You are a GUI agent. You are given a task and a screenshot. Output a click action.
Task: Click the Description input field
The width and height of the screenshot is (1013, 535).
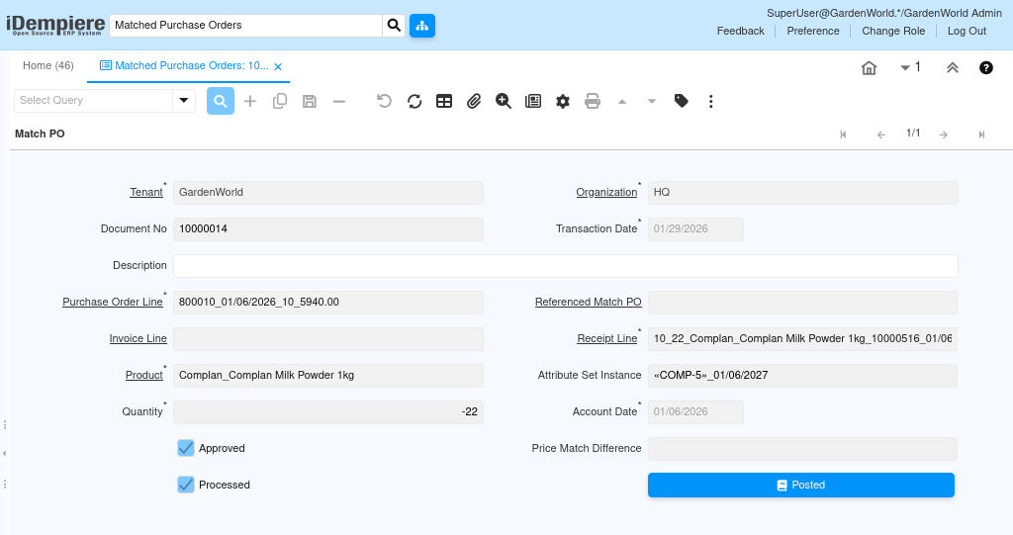pyautogui.click(x=565, y=266)
